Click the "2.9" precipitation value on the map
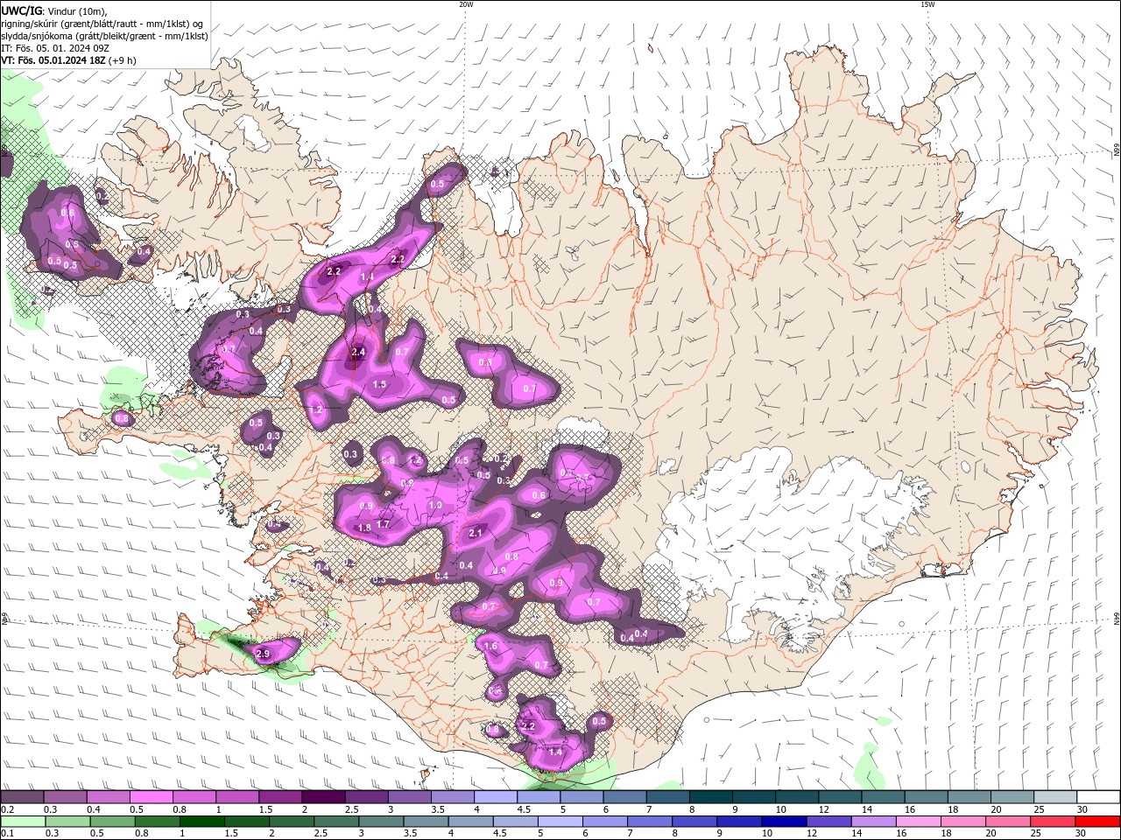Screen dimensions: 1121x840 pos(262,654)
